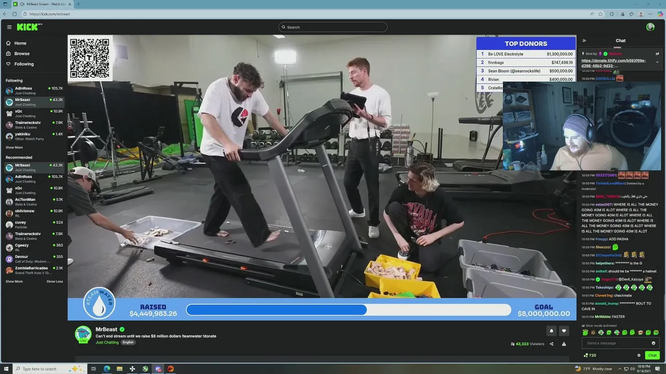
Task: Open browser Extensions
Action: (x=611, y=14)
